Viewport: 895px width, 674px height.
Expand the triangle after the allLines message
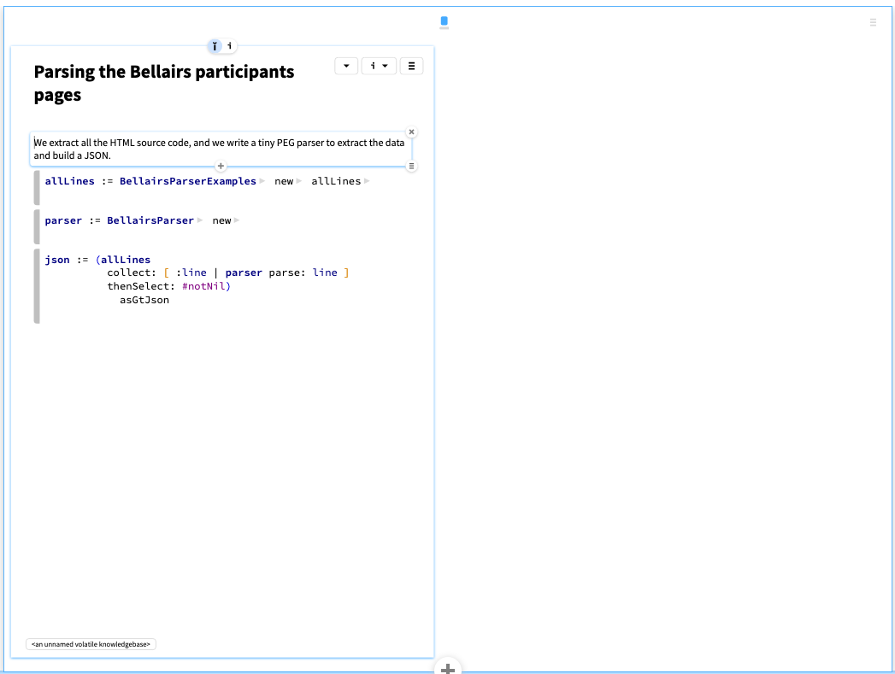click(367, 181)
